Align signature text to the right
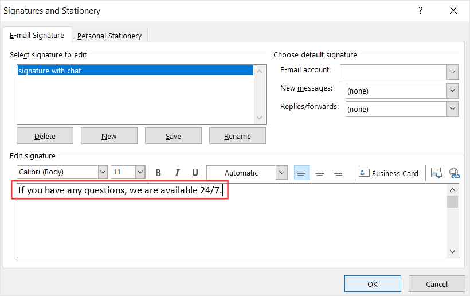The width and height of the screenshot is (470, 296). [338, 173]
